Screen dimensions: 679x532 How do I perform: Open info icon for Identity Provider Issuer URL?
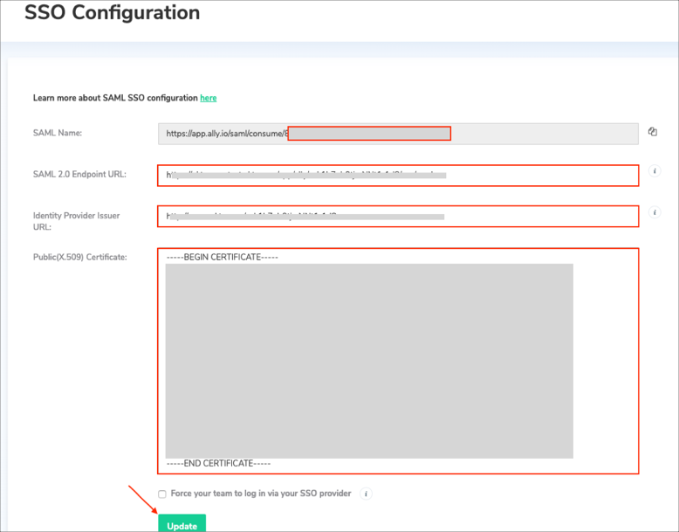(655, 212)
